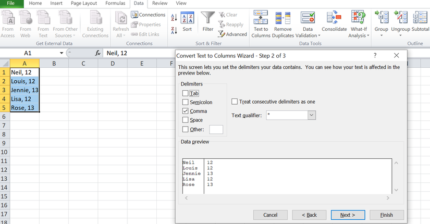The width and height of the screenshot is (430, 224).
Task: Open the Name Box dropdown arrow
Action: pyautogui.click(x=62, y=53)
